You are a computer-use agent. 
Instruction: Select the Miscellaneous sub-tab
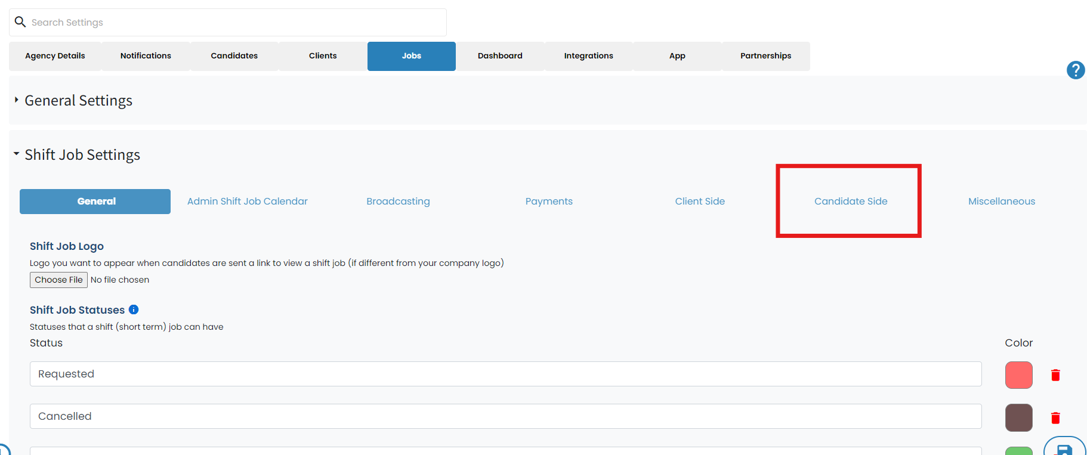(x=1002, y=202)
